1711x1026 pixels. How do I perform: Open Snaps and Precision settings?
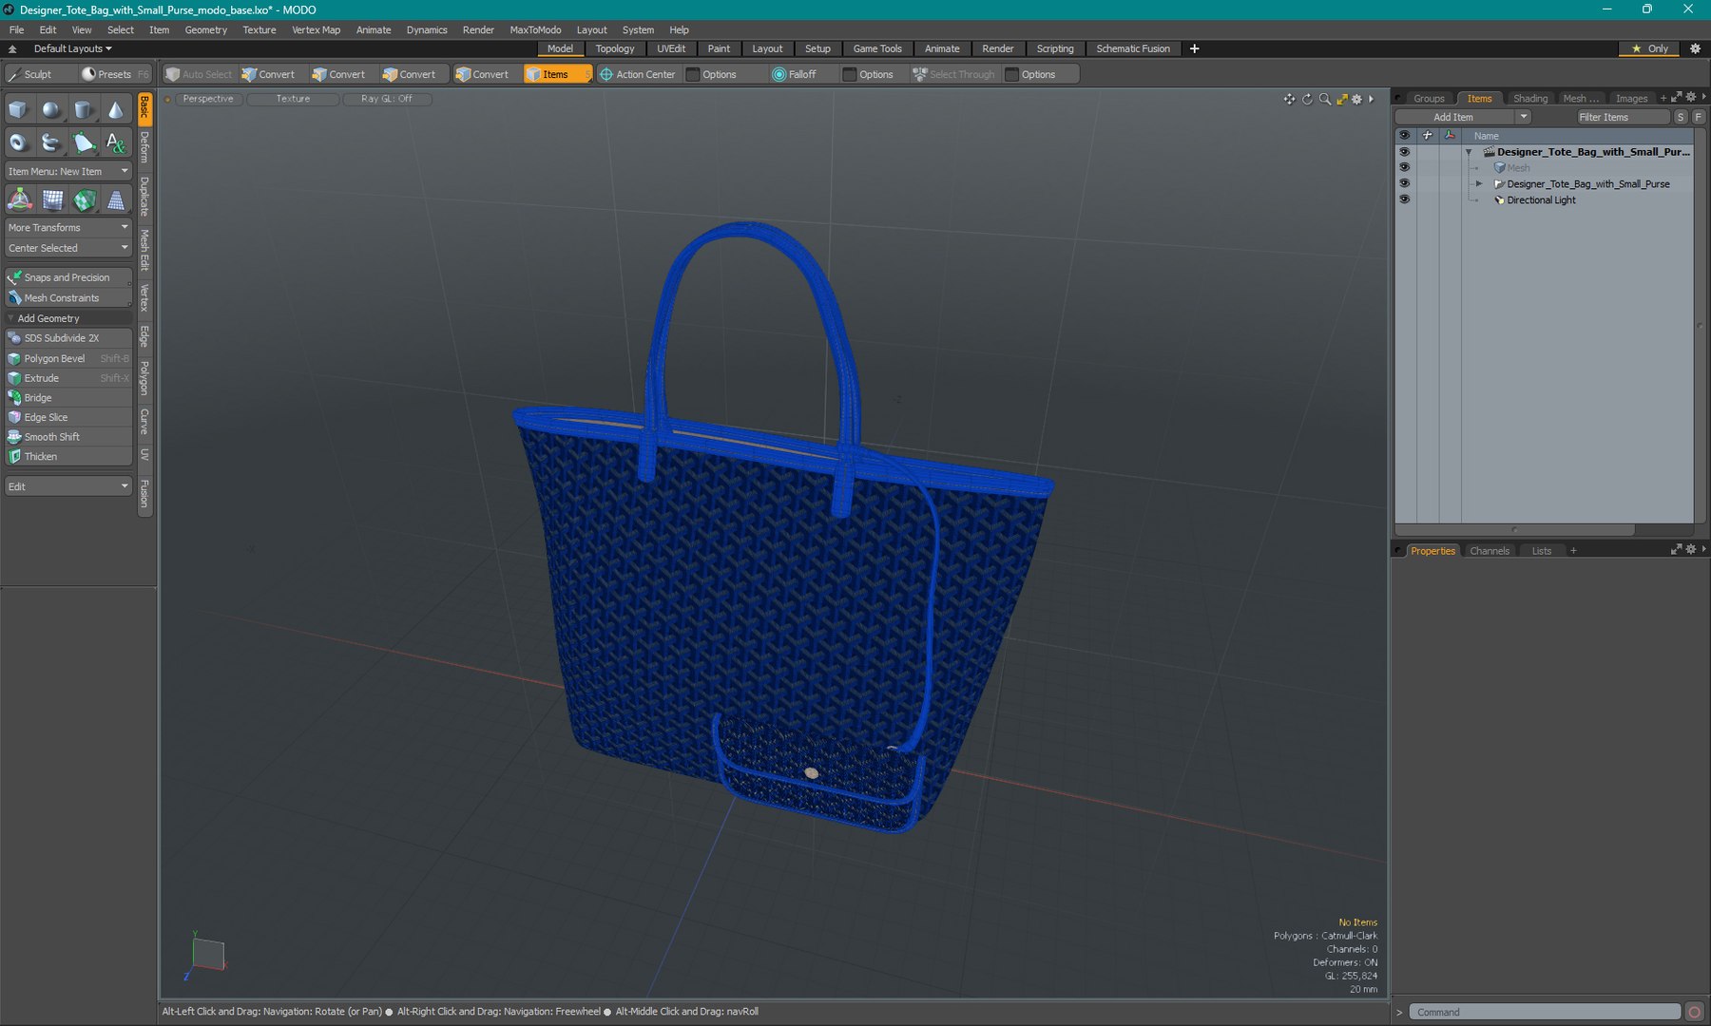(x=68, y=277)
